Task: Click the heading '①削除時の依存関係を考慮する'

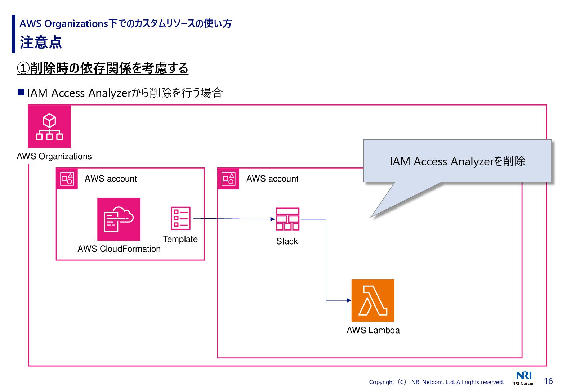Action: [103, 68]
